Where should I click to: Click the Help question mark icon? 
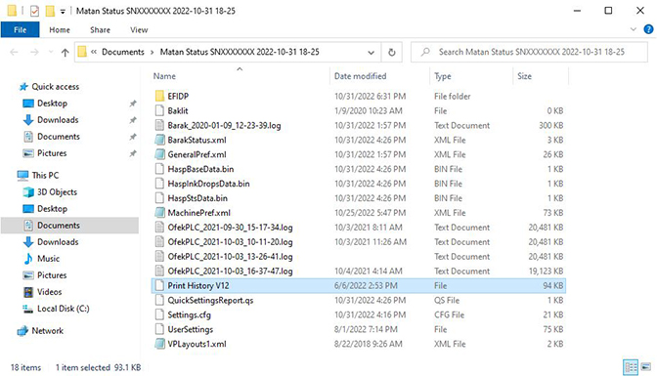(648, 29)
